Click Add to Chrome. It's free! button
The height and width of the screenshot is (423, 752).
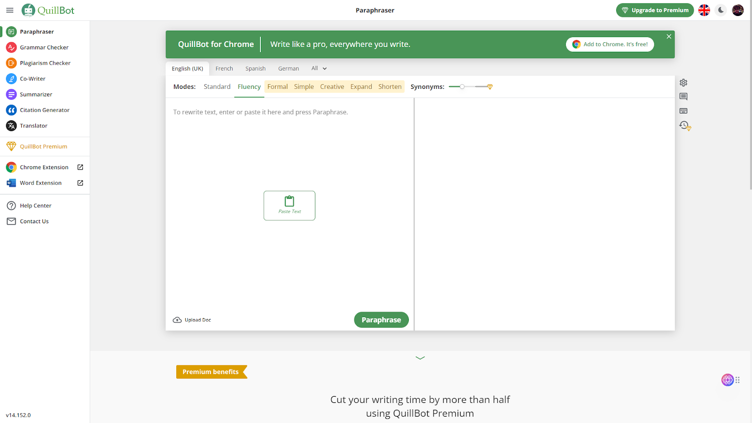[610, 44]
